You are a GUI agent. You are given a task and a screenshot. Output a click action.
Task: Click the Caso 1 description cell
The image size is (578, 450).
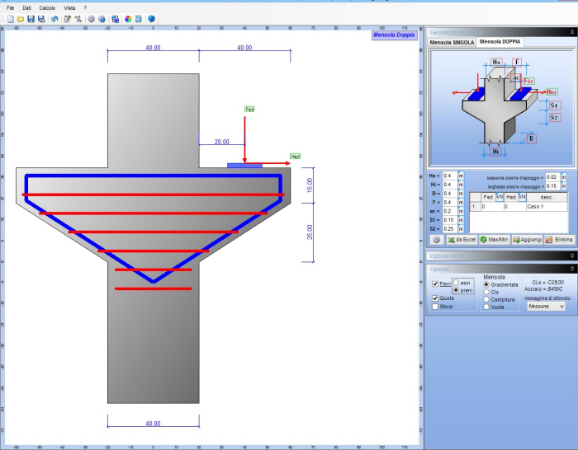coord(547,206)
